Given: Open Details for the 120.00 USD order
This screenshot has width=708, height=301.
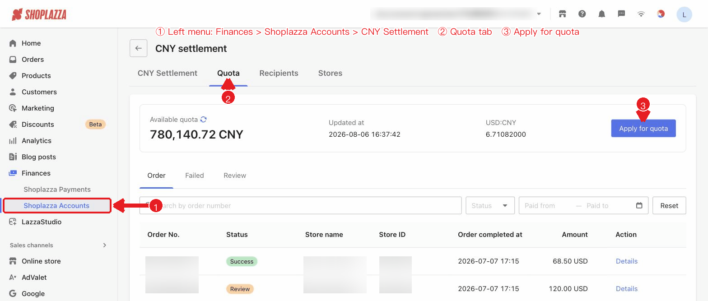Looking at the screenshot, I should 627,289.
